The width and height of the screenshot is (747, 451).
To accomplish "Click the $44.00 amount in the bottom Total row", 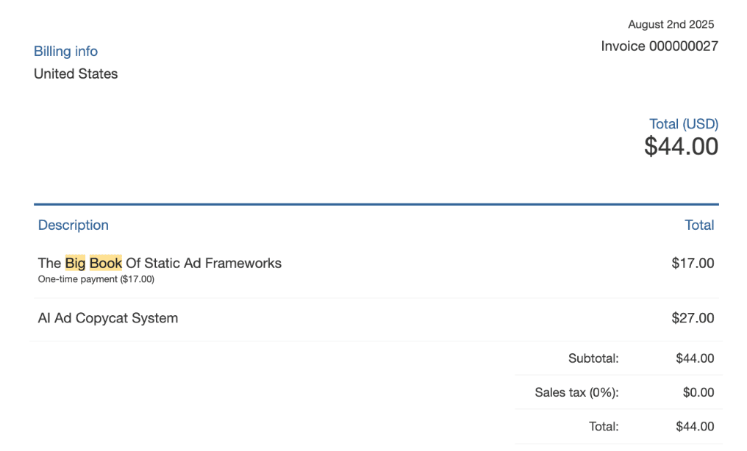I will coord(695,427).
